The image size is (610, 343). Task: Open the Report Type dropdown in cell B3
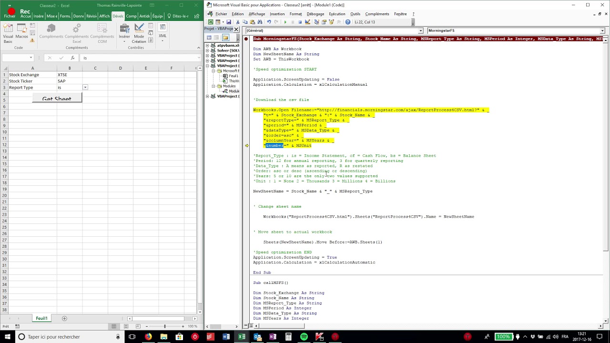85,88
